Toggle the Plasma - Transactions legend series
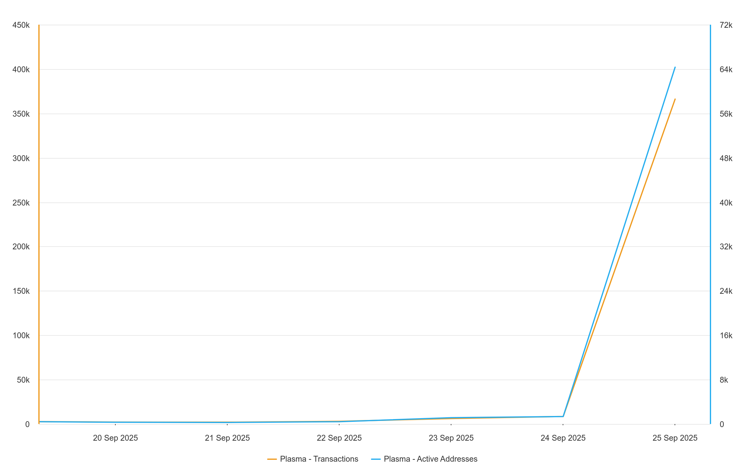Image resolution: width=742 pixels, height=474 pixels. tap(319, 459)
